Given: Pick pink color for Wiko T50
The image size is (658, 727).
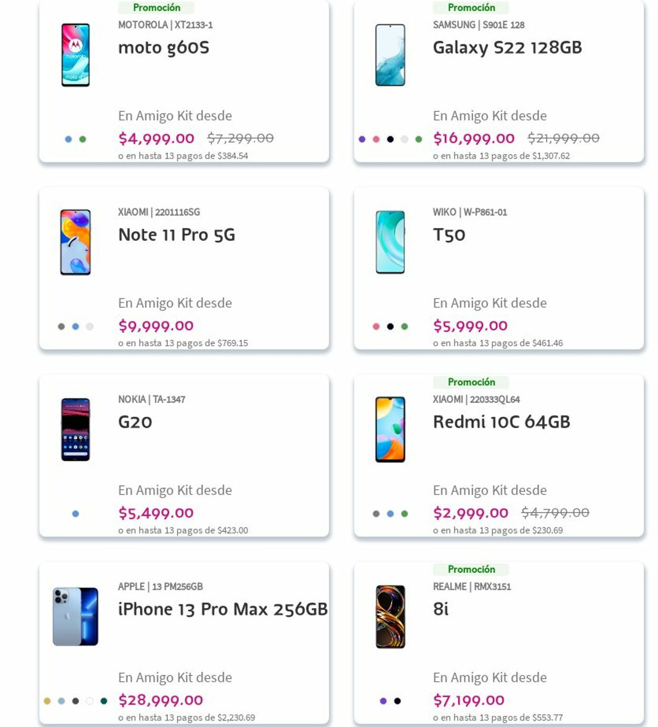Looking at the screenshot, I should point(376,327).
